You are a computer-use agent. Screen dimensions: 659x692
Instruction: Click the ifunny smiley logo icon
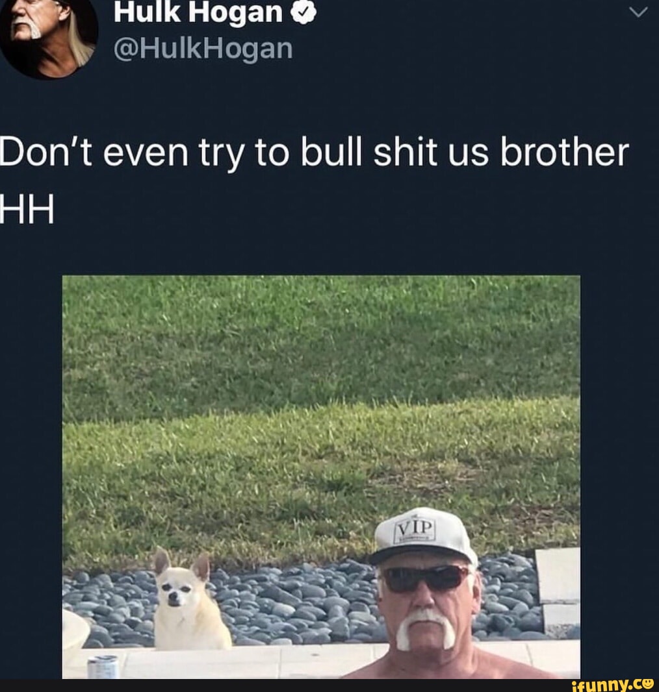(648, 683)
